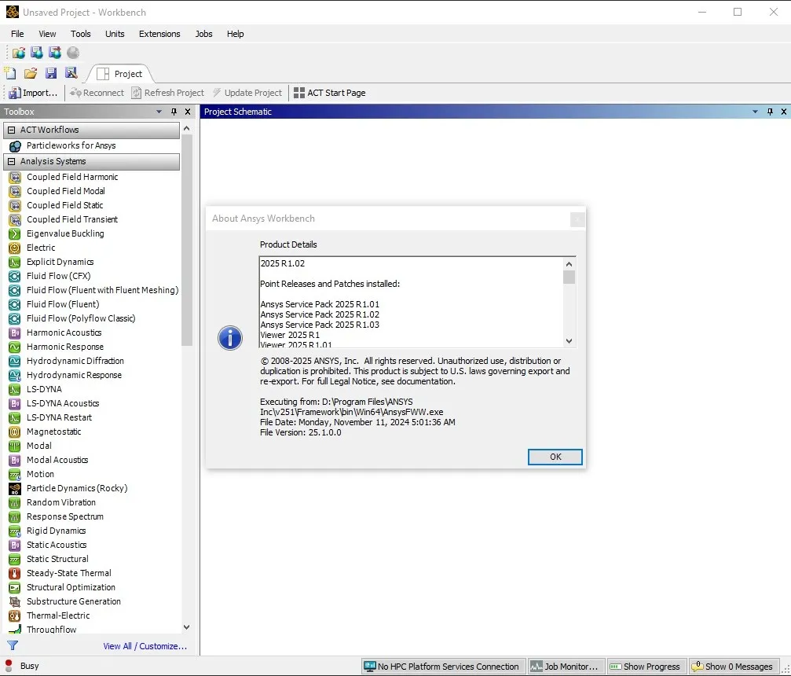Click Show Progress in status bar
The width and height of the screenshot is (791, 676).
coord(646,667)
